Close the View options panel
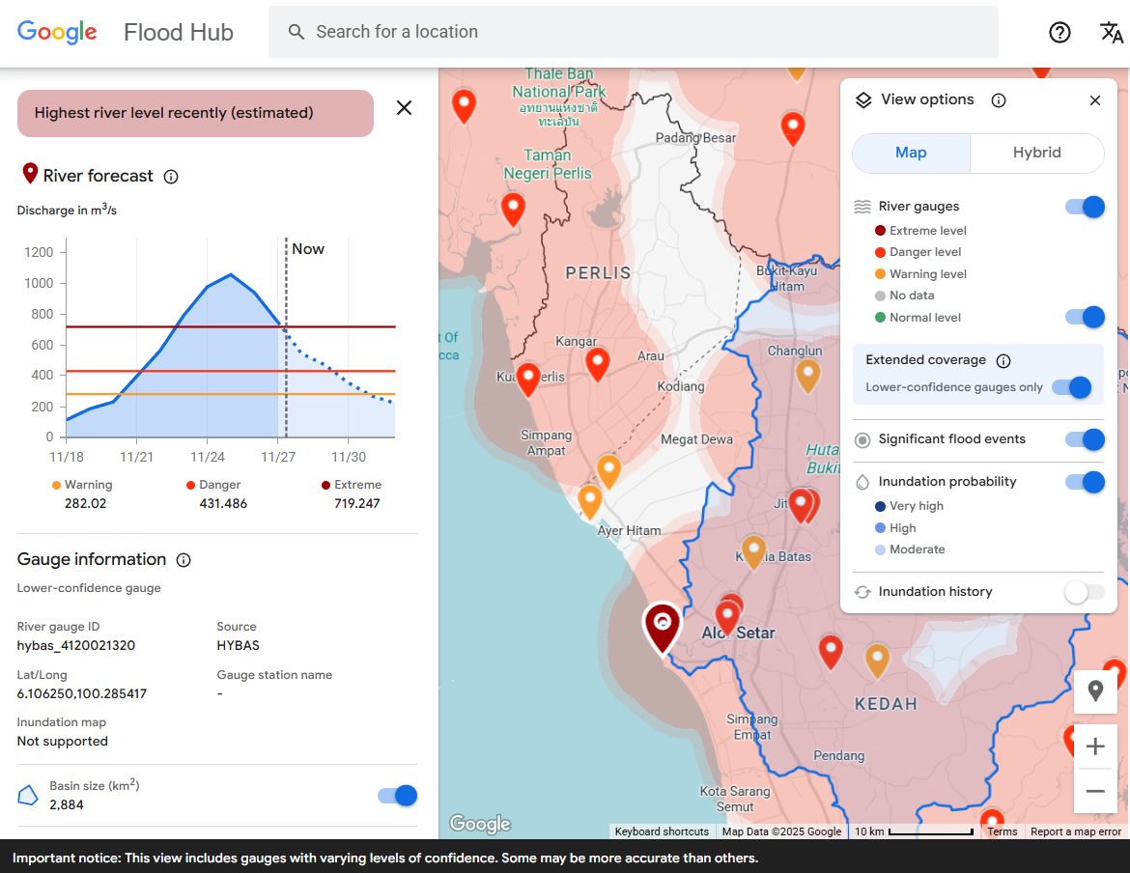This screenshot has height=873, width=1130. (1095, 100)
